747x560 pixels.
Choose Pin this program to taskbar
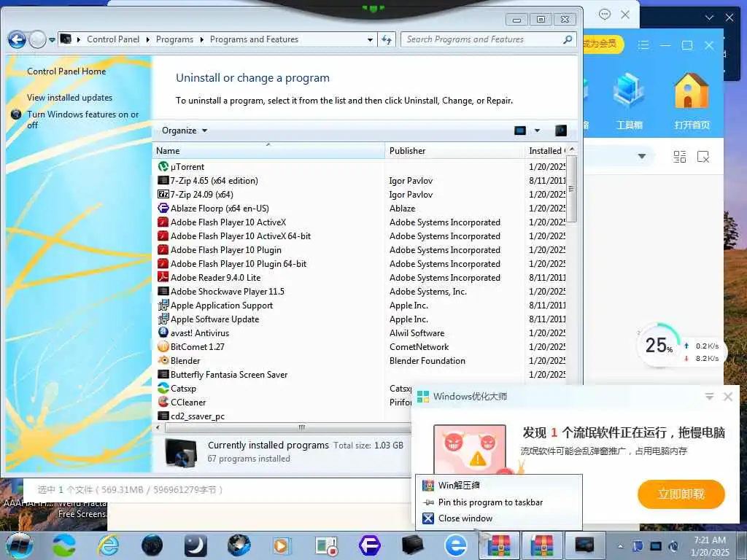(x=499, y=502)
